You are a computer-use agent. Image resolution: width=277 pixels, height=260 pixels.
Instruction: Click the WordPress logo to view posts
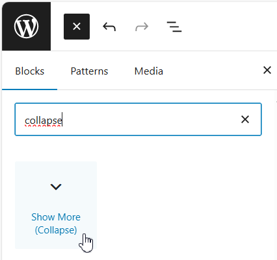pyautogui.click(x=26, y=27)
